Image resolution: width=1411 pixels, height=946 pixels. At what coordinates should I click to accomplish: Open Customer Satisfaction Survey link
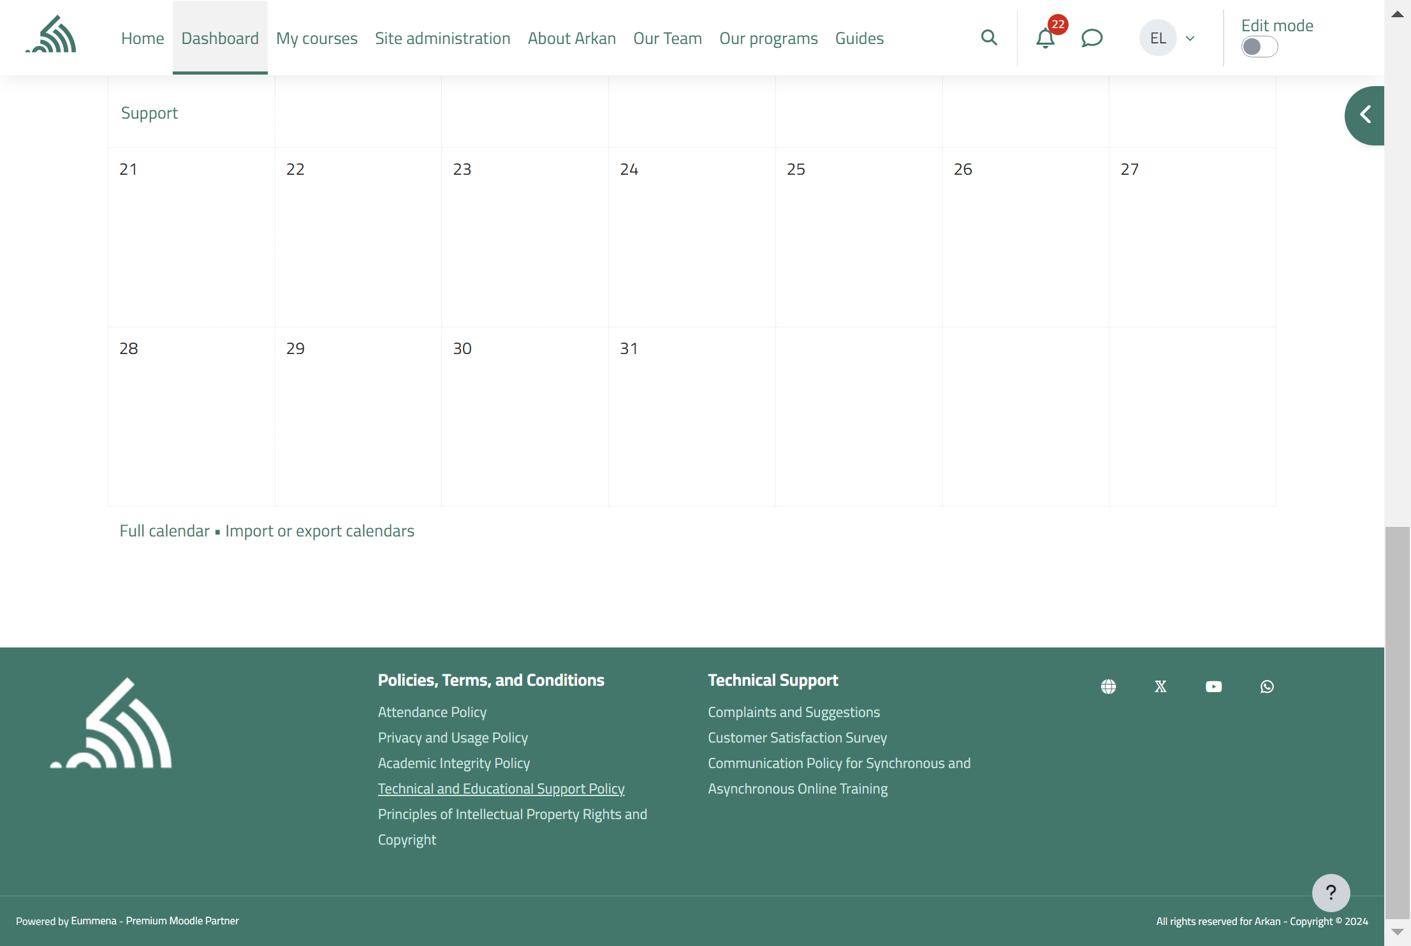click(x=797, y=737)
